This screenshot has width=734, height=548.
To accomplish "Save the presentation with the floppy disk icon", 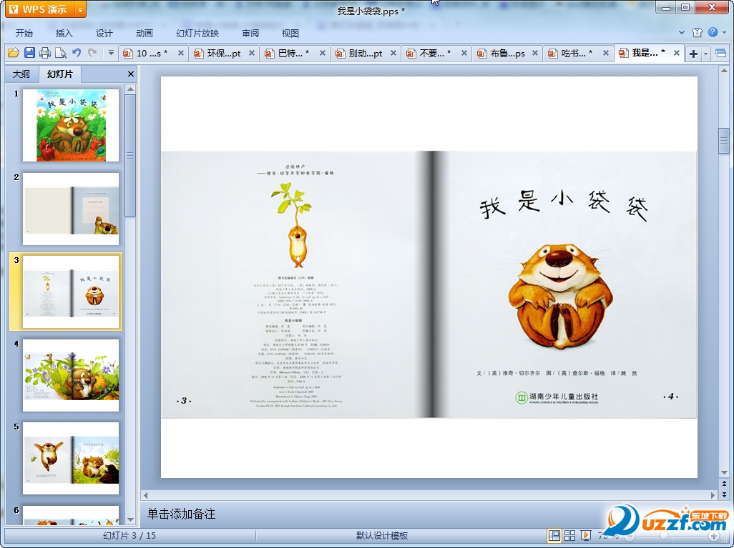I will coord(29,53).
